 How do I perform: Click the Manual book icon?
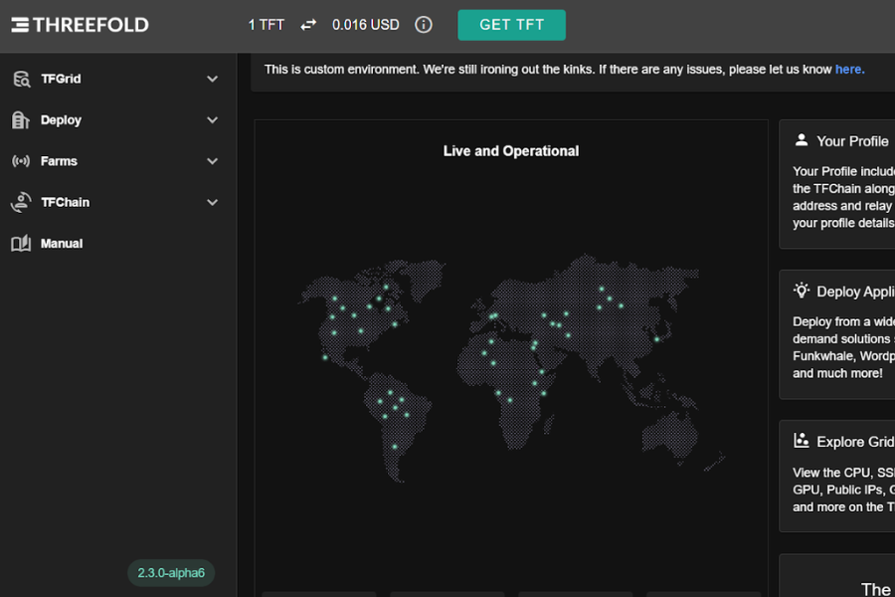pos(21,244)
